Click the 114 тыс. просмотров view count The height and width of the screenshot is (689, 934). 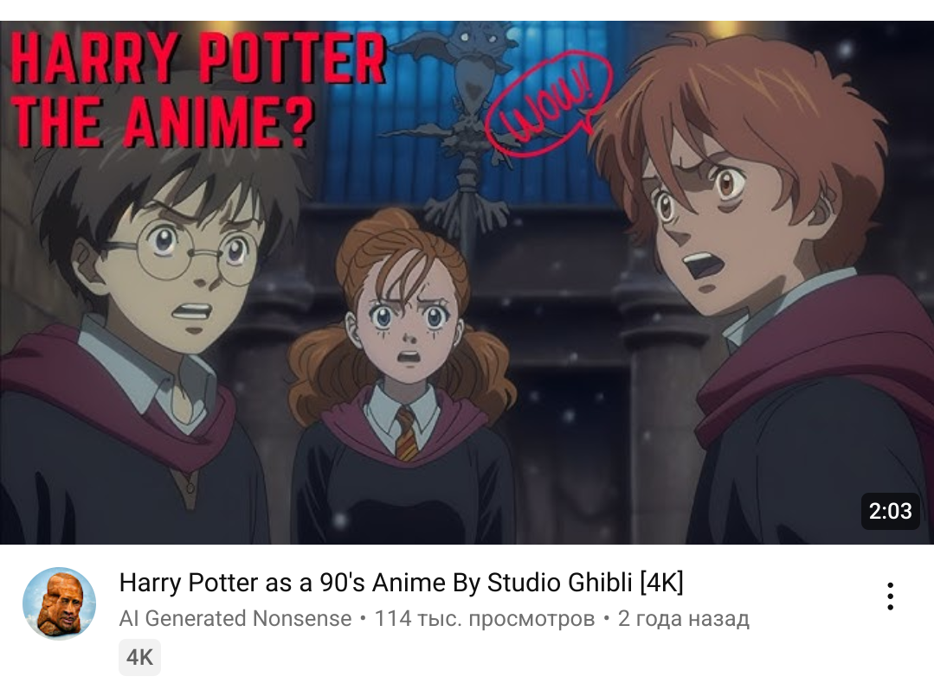[x=484, y=618]
